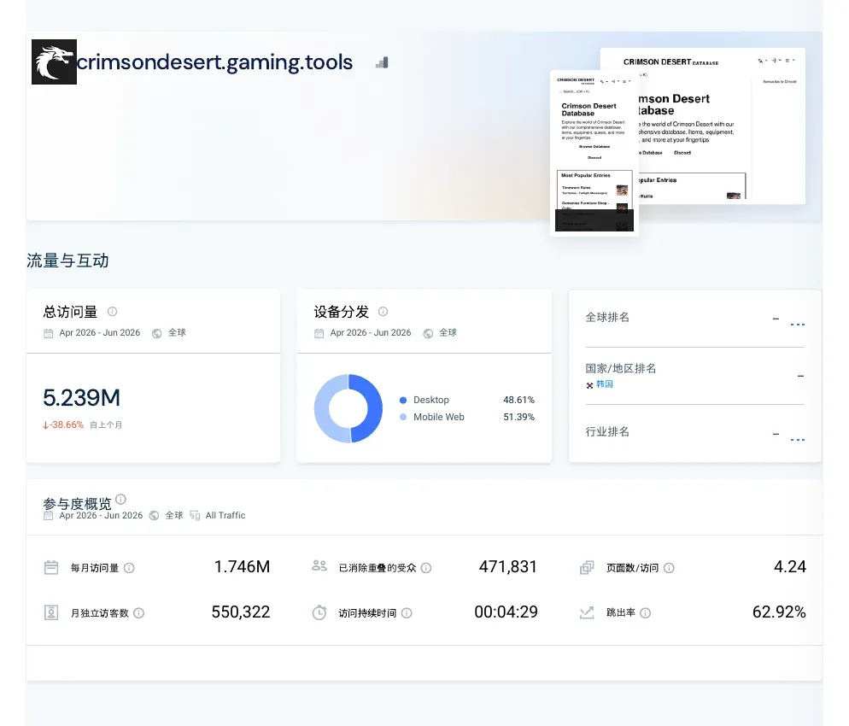The height and width of the screenshot is (726, 849).
Task: Select the 62.92% bounce rate value
Action: 779,612
